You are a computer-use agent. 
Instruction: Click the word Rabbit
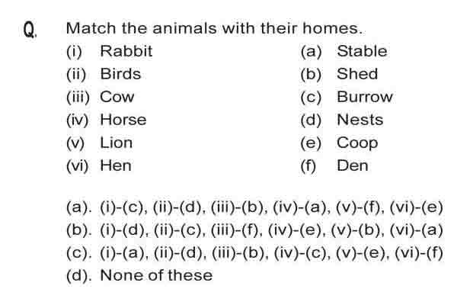pyautogui.click(x=126, y=51)
